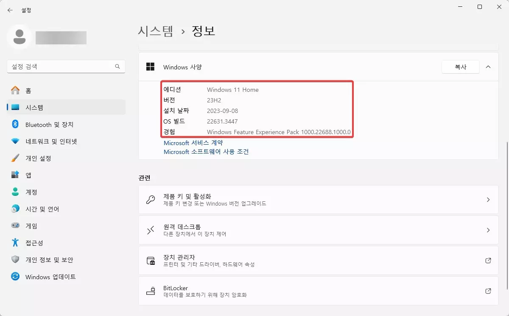This screenshot has width=509, height=316.
Task: Open 원격 데스크톱 via right chevron
Action: 488,230
